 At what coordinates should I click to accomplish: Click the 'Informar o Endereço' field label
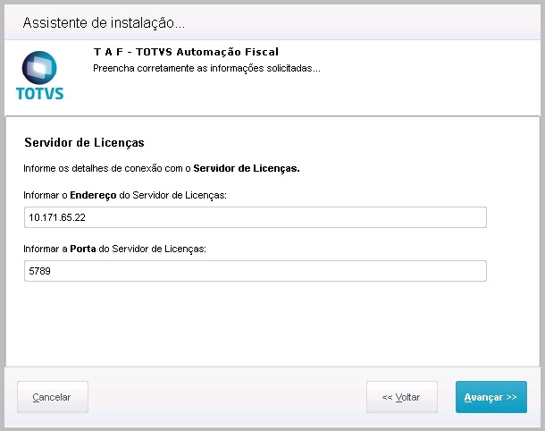tap(126, 195)
